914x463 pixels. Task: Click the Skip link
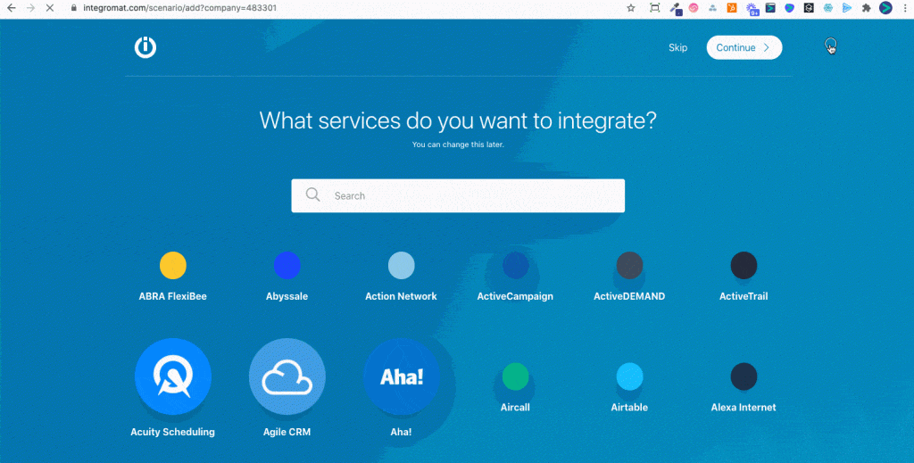pos(678,48)
